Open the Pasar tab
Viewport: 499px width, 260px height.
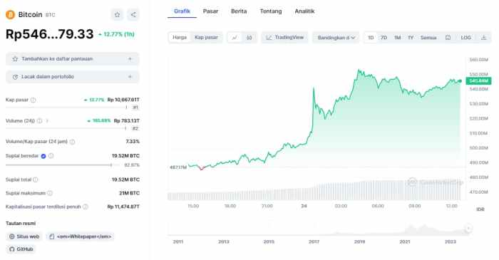[211, 11]
